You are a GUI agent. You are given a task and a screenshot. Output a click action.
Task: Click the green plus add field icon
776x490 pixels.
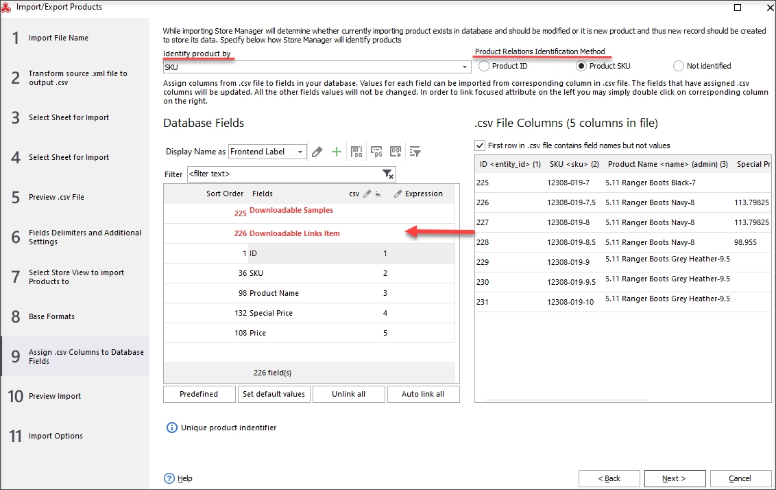[x=337, y=152]
